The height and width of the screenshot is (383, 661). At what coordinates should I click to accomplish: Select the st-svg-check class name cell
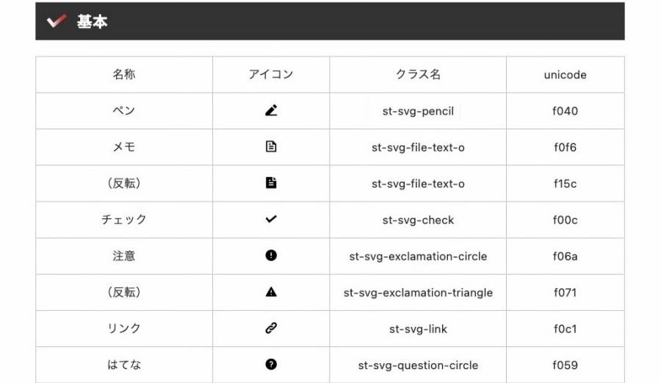tap(418, 220)
